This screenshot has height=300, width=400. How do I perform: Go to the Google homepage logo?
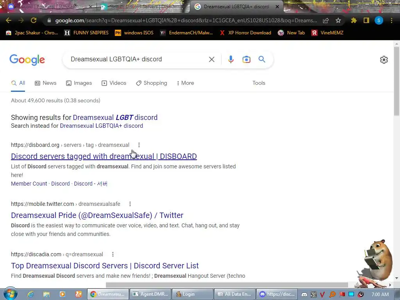27,60
